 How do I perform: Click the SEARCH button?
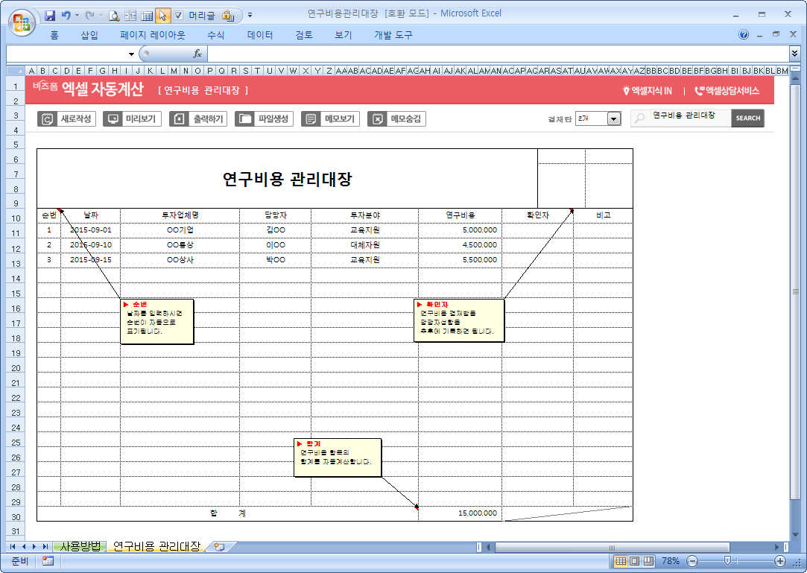pos(748,118)
